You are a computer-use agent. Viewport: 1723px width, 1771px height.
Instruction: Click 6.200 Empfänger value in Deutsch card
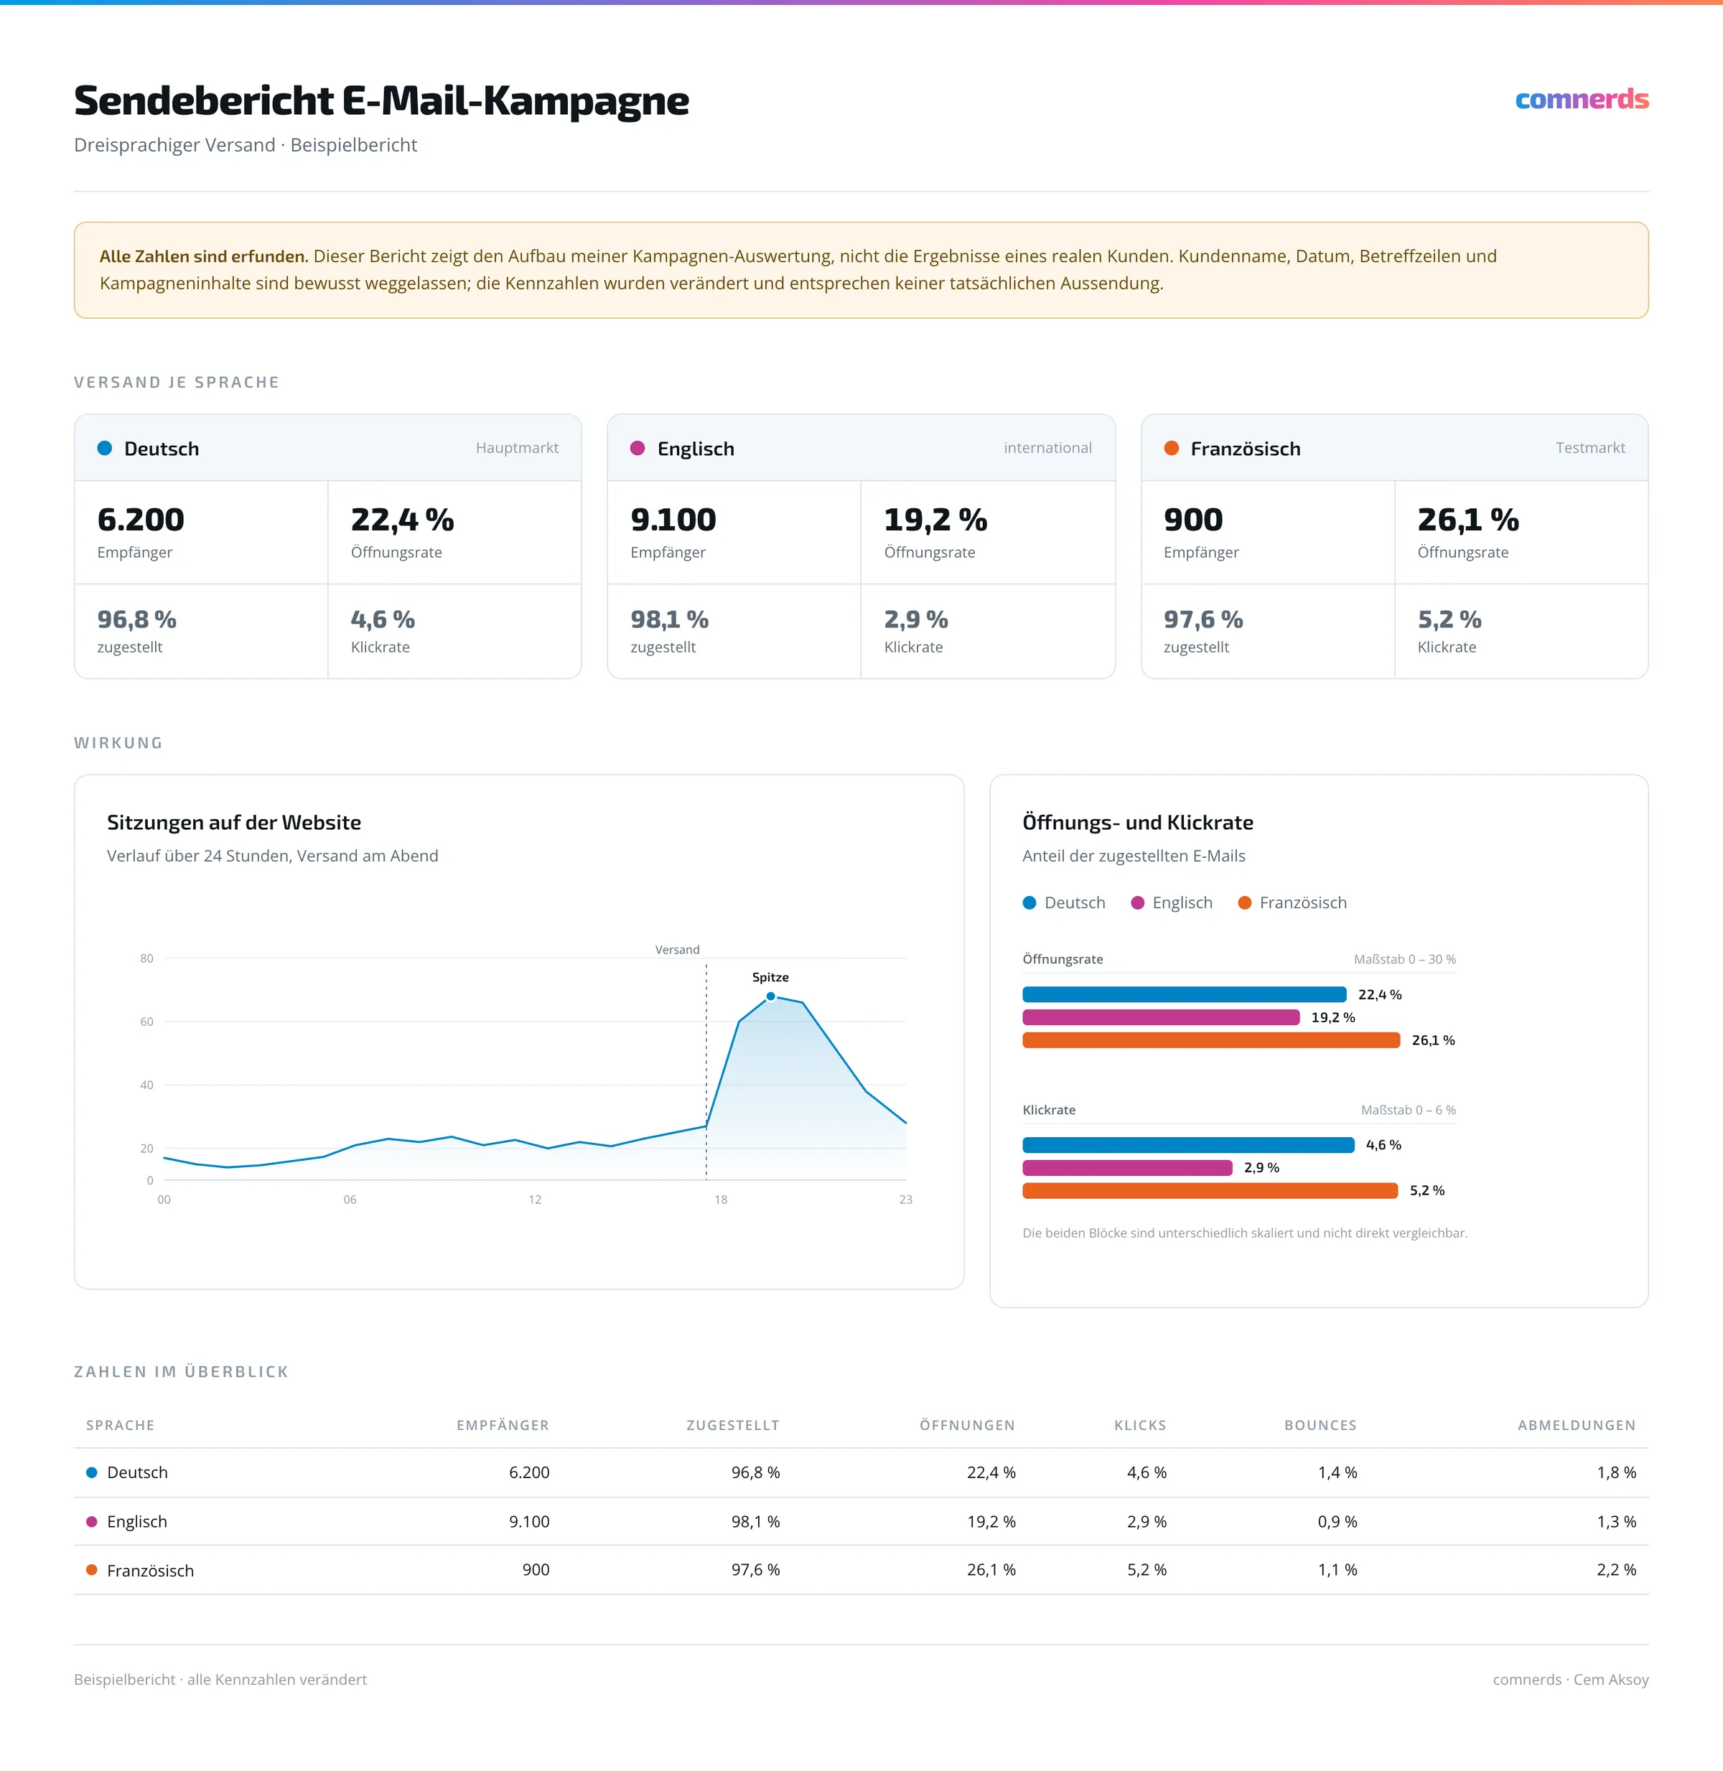click(140, 520)
